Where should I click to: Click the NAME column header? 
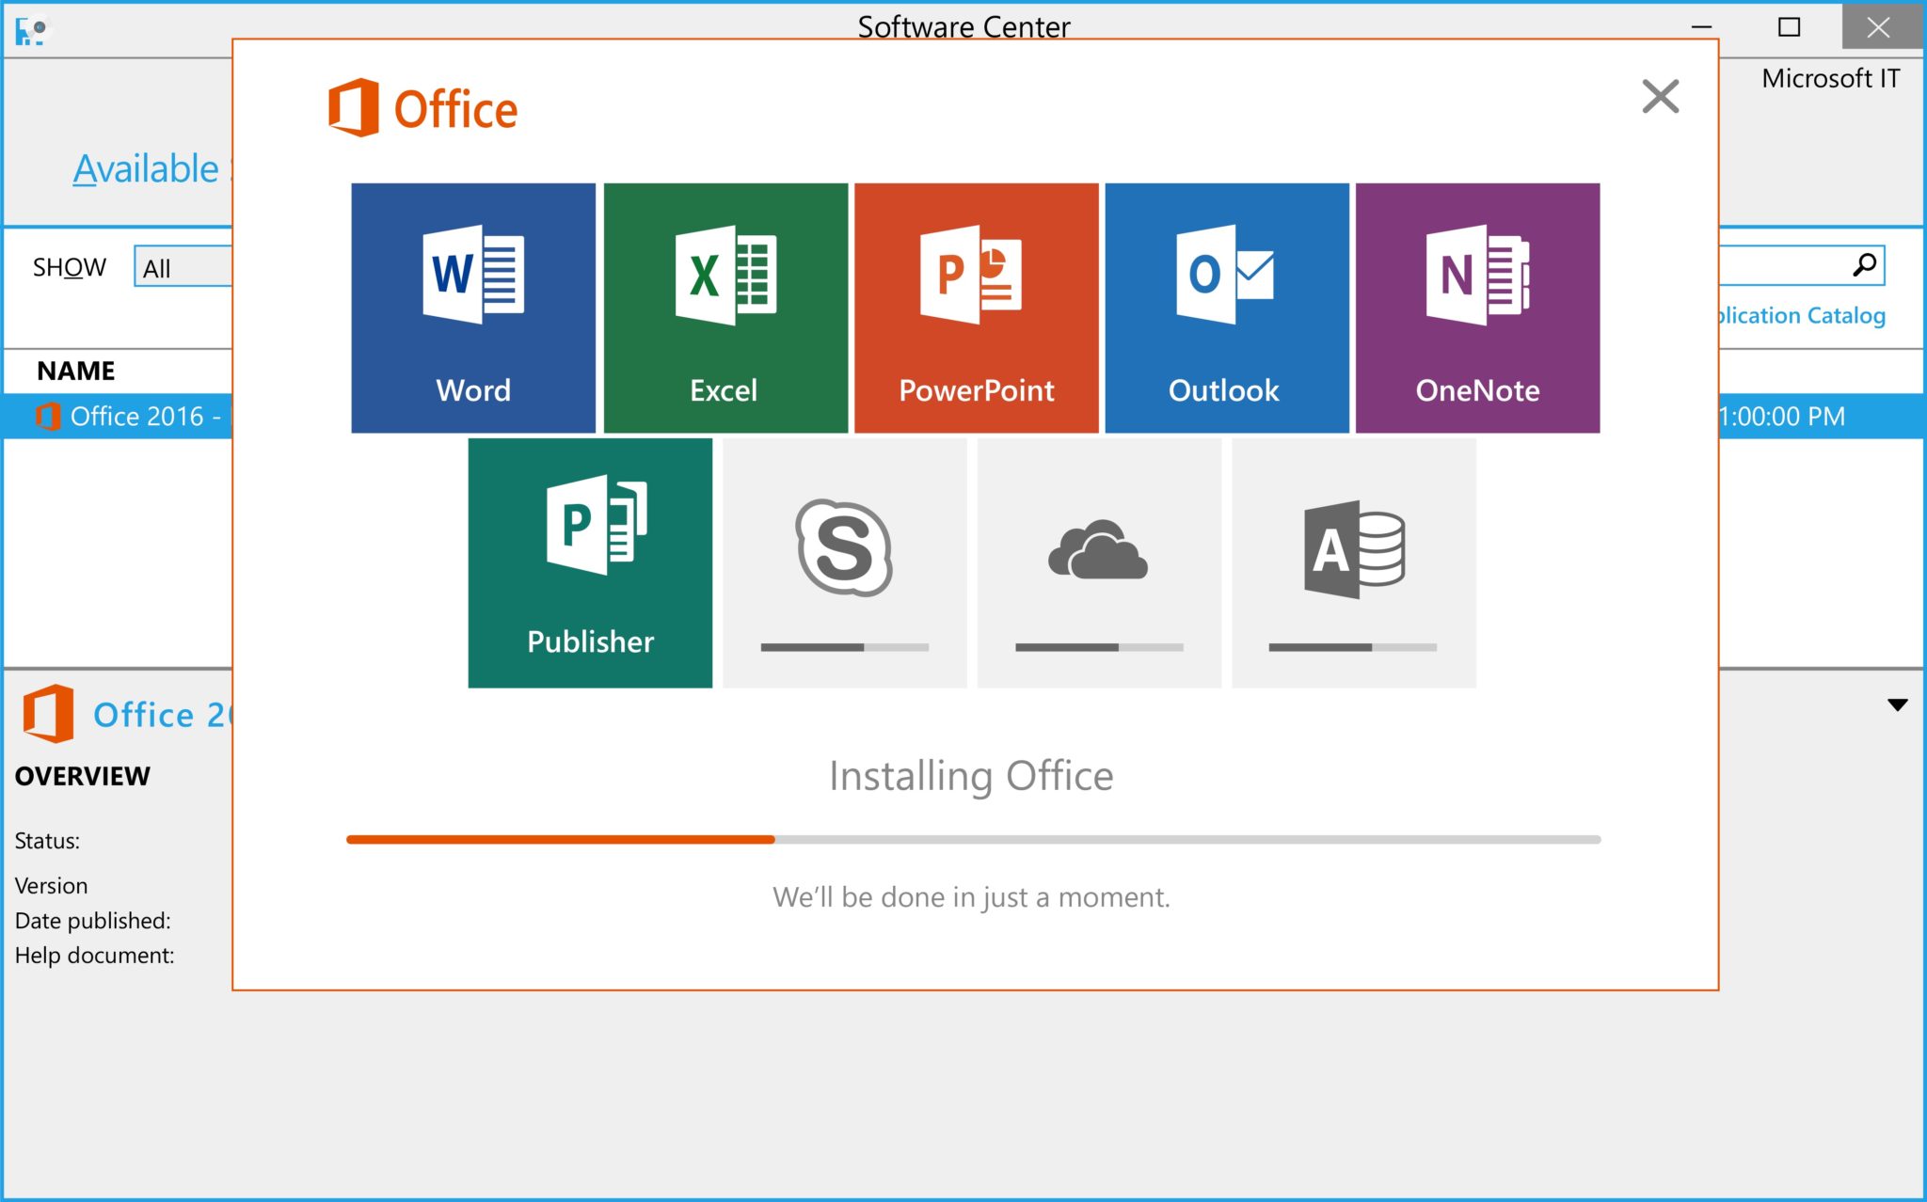point(75,371)
